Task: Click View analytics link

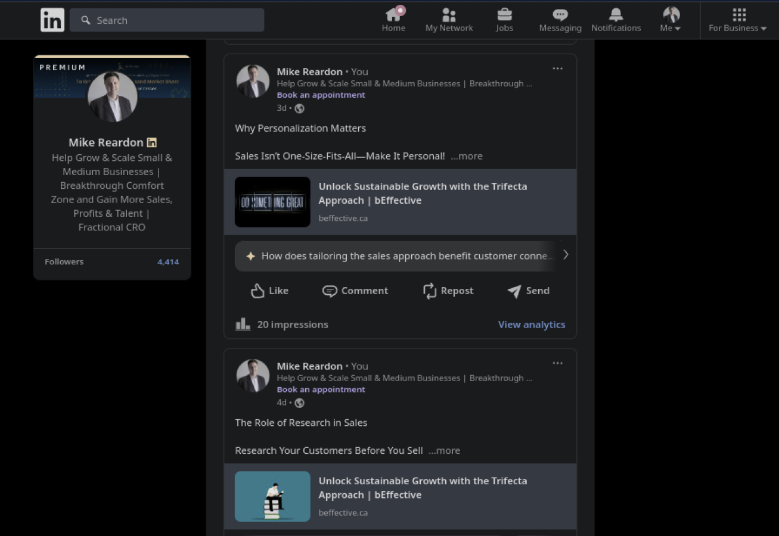Action: tap(531, 325)
